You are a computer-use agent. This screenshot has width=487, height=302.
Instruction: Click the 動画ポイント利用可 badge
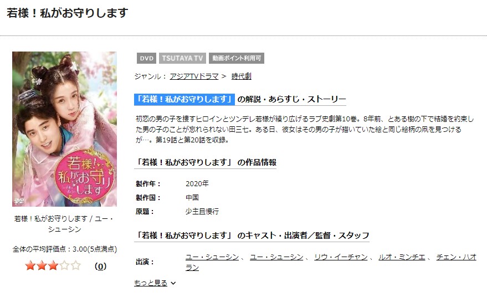(237, 58)
